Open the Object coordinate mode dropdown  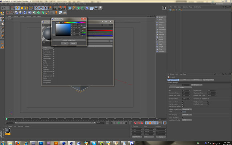pos(137,137)
